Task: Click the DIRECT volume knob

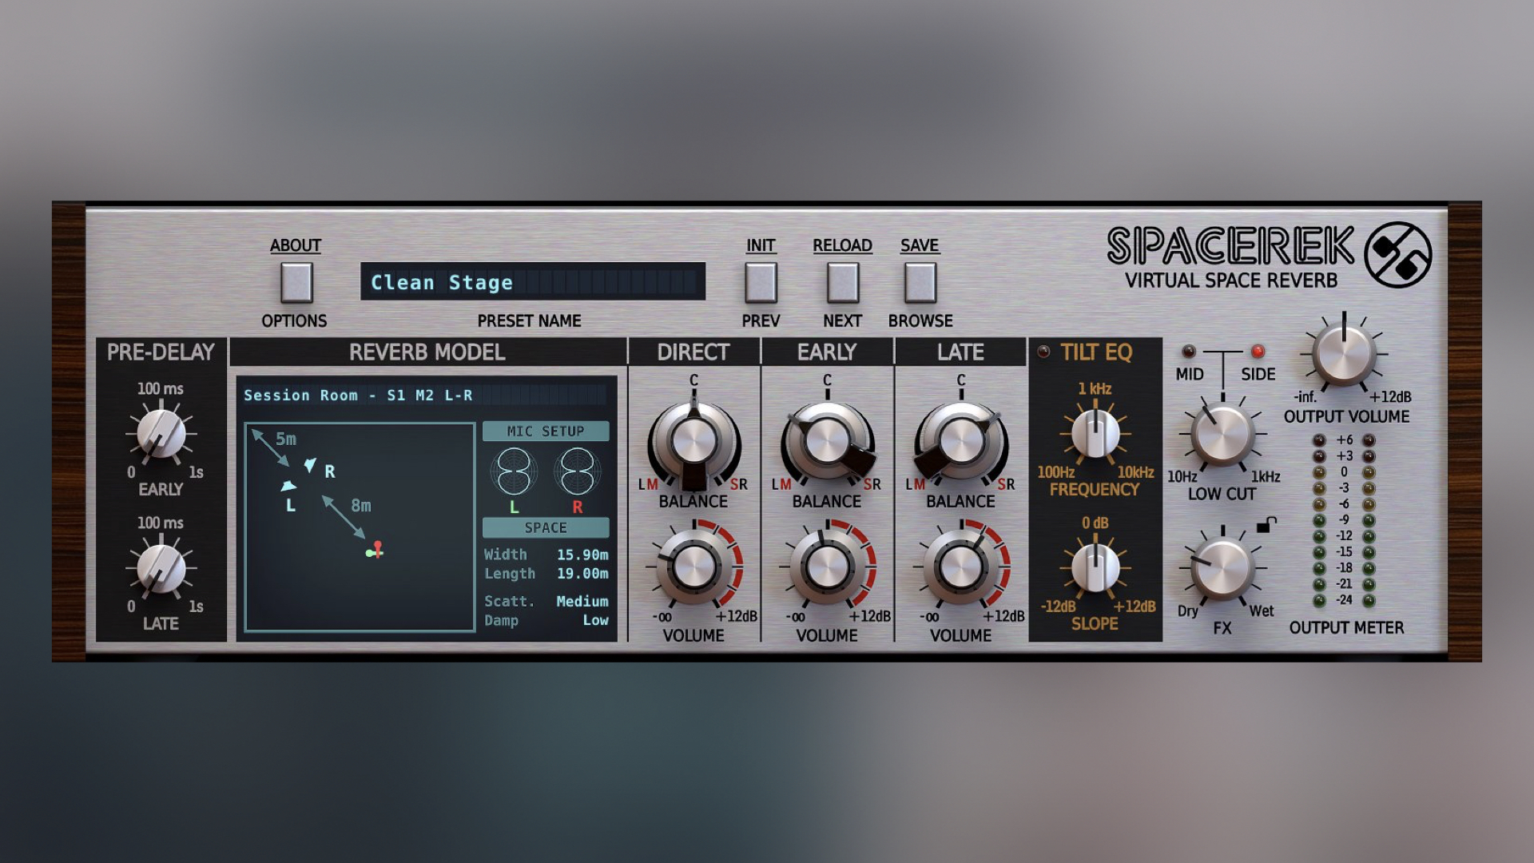Action: (693, 567)
